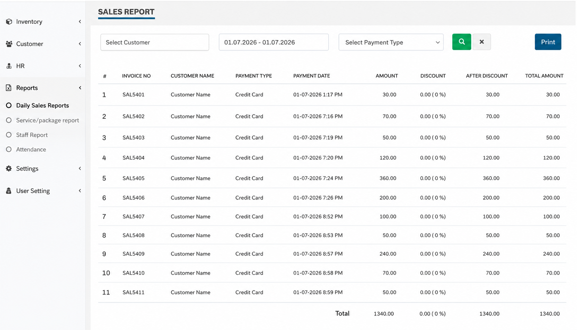Expand the User Setting menu chevron
The image size is (577, 330).
(x=80, y=191)
